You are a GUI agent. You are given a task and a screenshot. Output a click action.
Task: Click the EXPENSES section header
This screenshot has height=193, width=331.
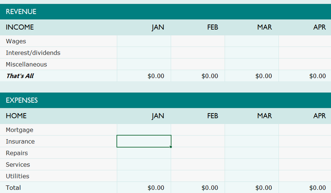pos(22,100)
